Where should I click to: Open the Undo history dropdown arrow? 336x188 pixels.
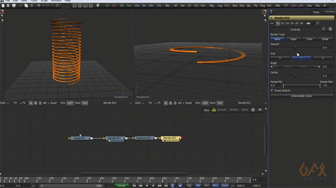coord(43,6)
